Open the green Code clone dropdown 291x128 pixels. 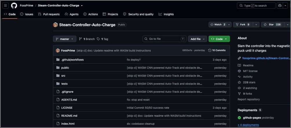point(219,39)
